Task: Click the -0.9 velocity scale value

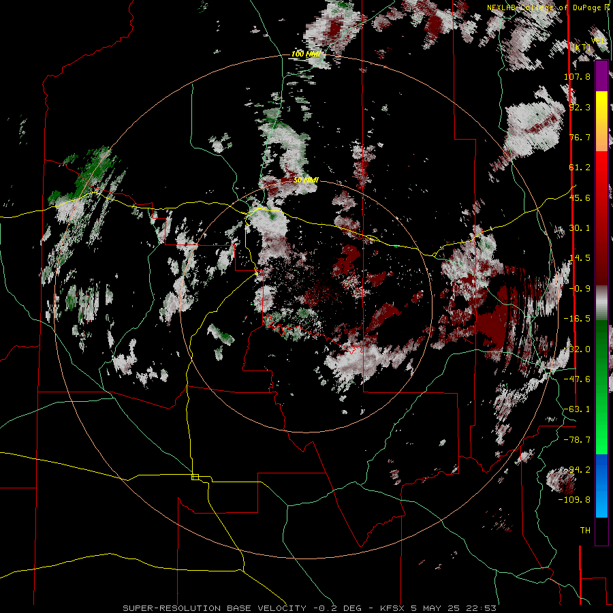Action: click(x=580, y=289)
